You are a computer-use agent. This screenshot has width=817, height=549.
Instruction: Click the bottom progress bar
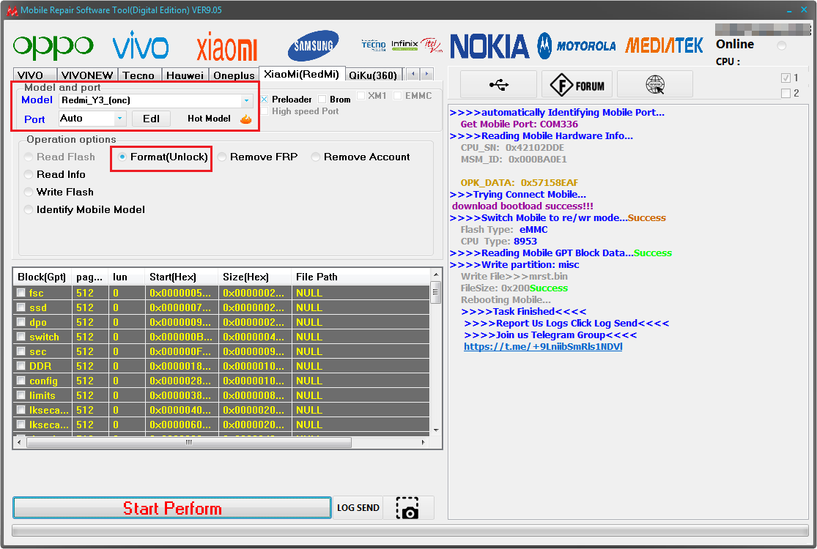pyautogui.click(x=410, y=530)
